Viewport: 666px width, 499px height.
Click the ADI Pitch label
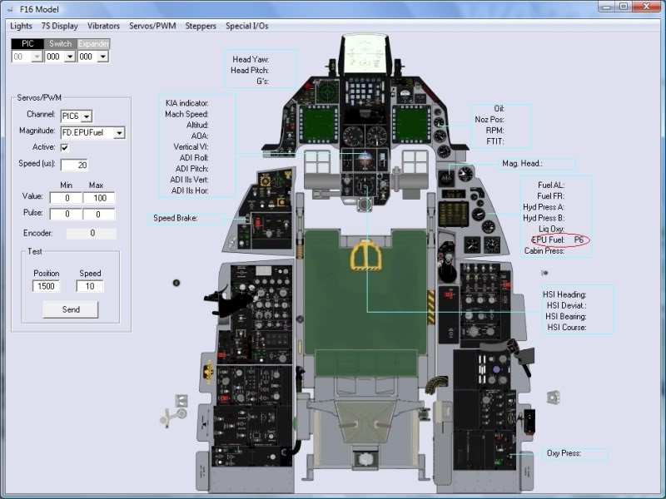click(192, 169)
